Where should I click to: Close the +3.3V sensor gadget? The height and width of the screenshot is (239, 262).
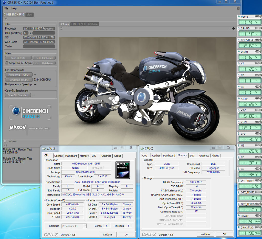pyautogui.click(x=260, y=98)
